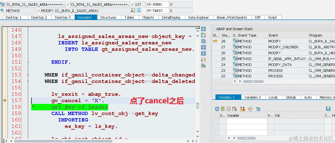Click the info icon next to MODIFY field
This screenshot has height=143, width=335.
[x=139, y=11]
